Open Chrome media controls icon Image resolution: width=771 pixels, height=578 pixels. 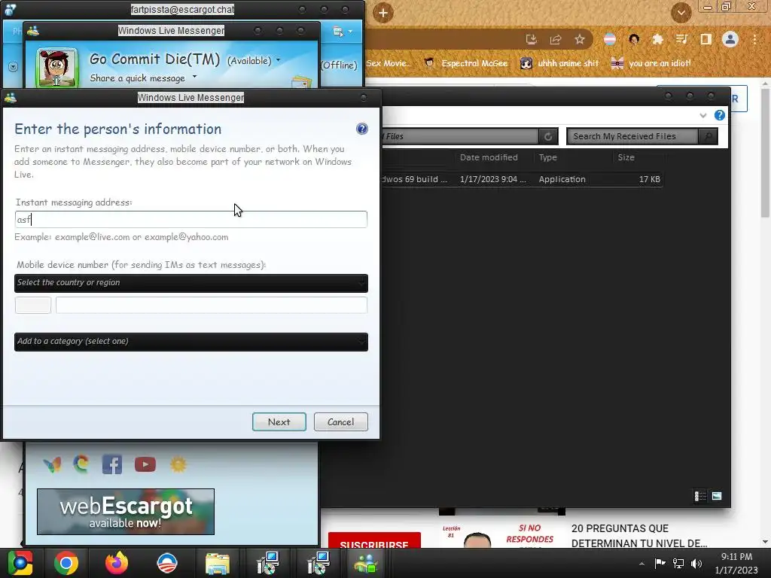tap(681, 39)
